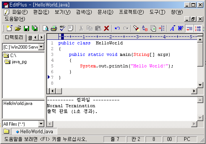Viewport: 206px width, 144px height.
Task: Click the output pane scroll down arrow
Action: pos(200,118)
